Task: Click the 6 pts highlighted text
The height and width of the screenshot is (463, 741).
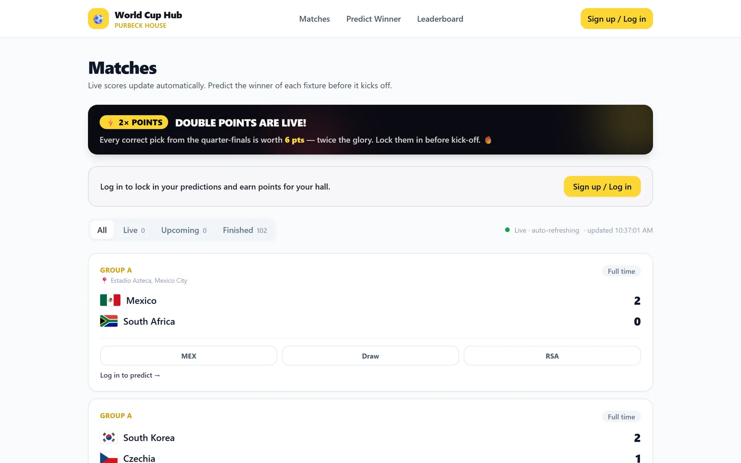Action: coord(295,140)
